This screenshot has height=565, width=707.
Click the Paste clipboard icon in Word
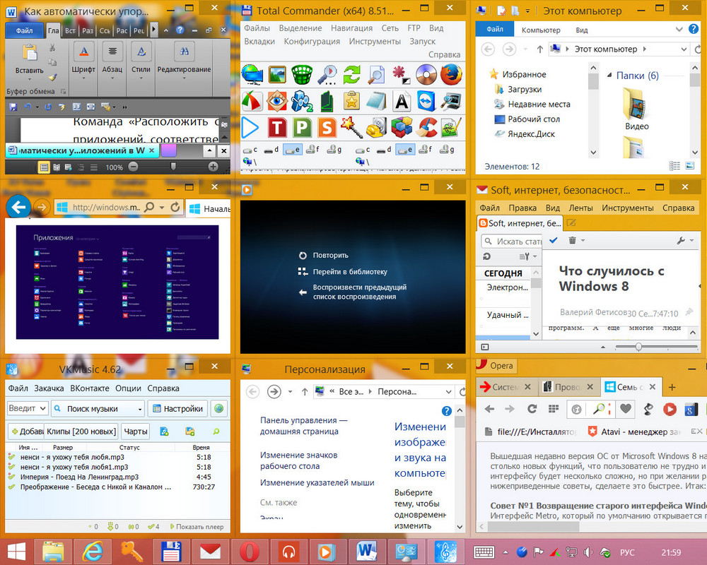point(30,53)
